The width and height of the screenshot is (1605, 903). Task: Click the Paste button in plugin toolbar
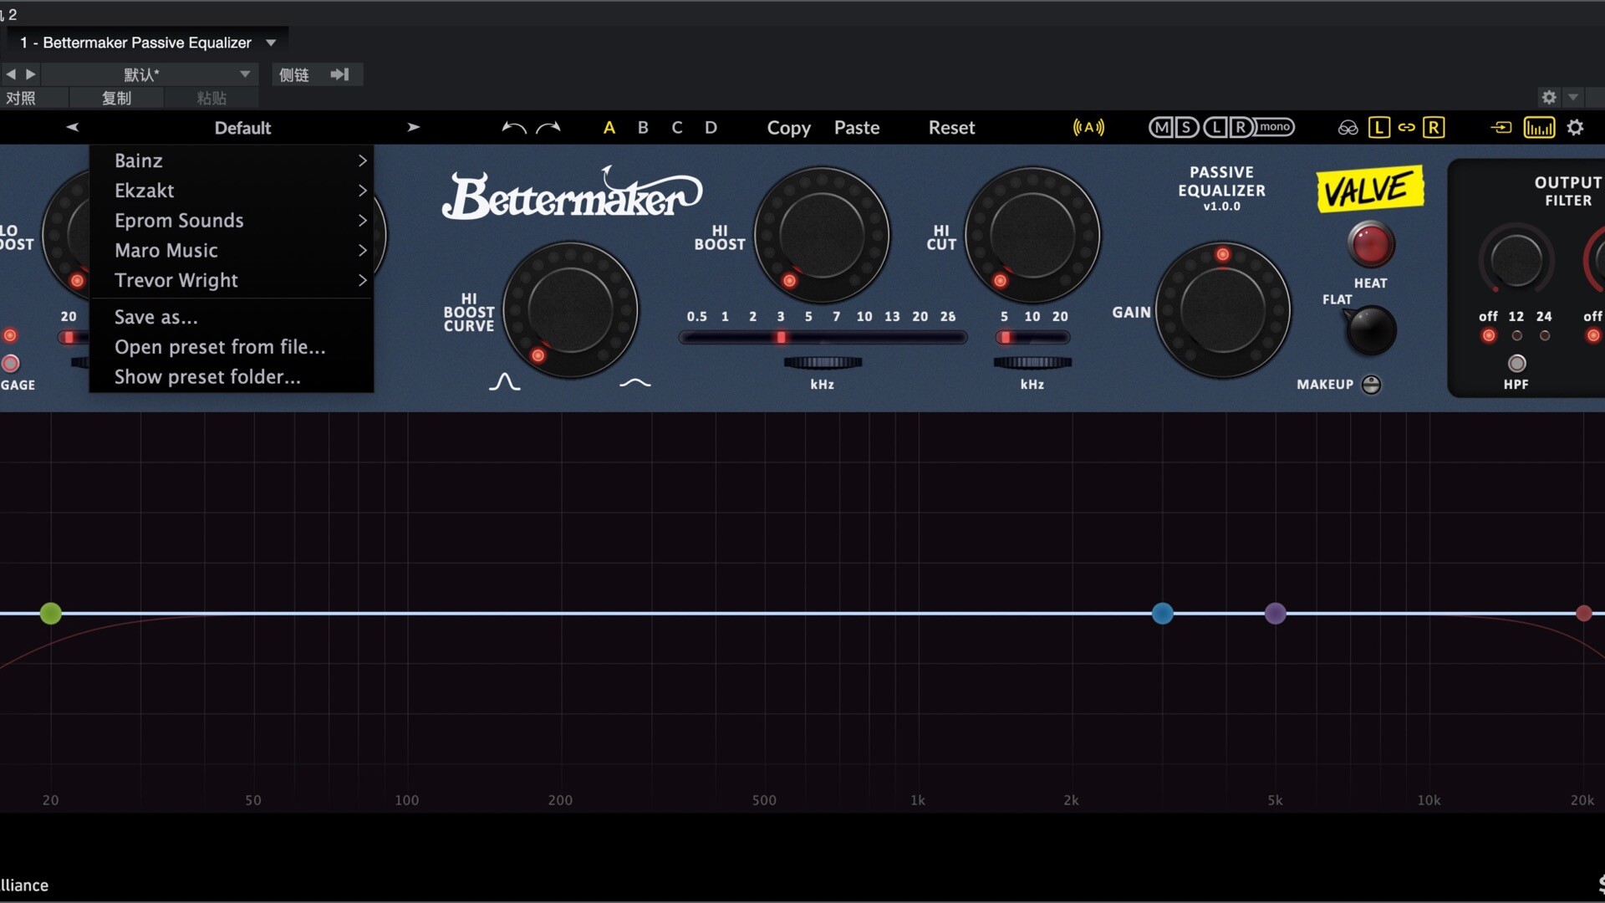[x=857, y=128]
